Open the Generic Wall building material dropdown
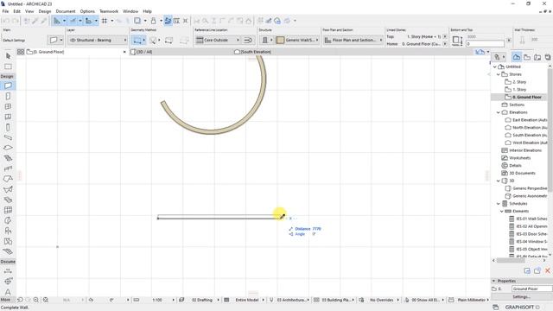 pyautogui.click(x=297, y=41)
